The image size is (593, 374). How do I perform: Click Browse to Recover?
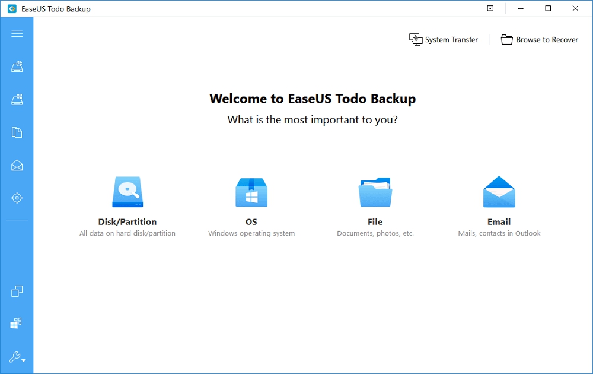coord(540,39)
